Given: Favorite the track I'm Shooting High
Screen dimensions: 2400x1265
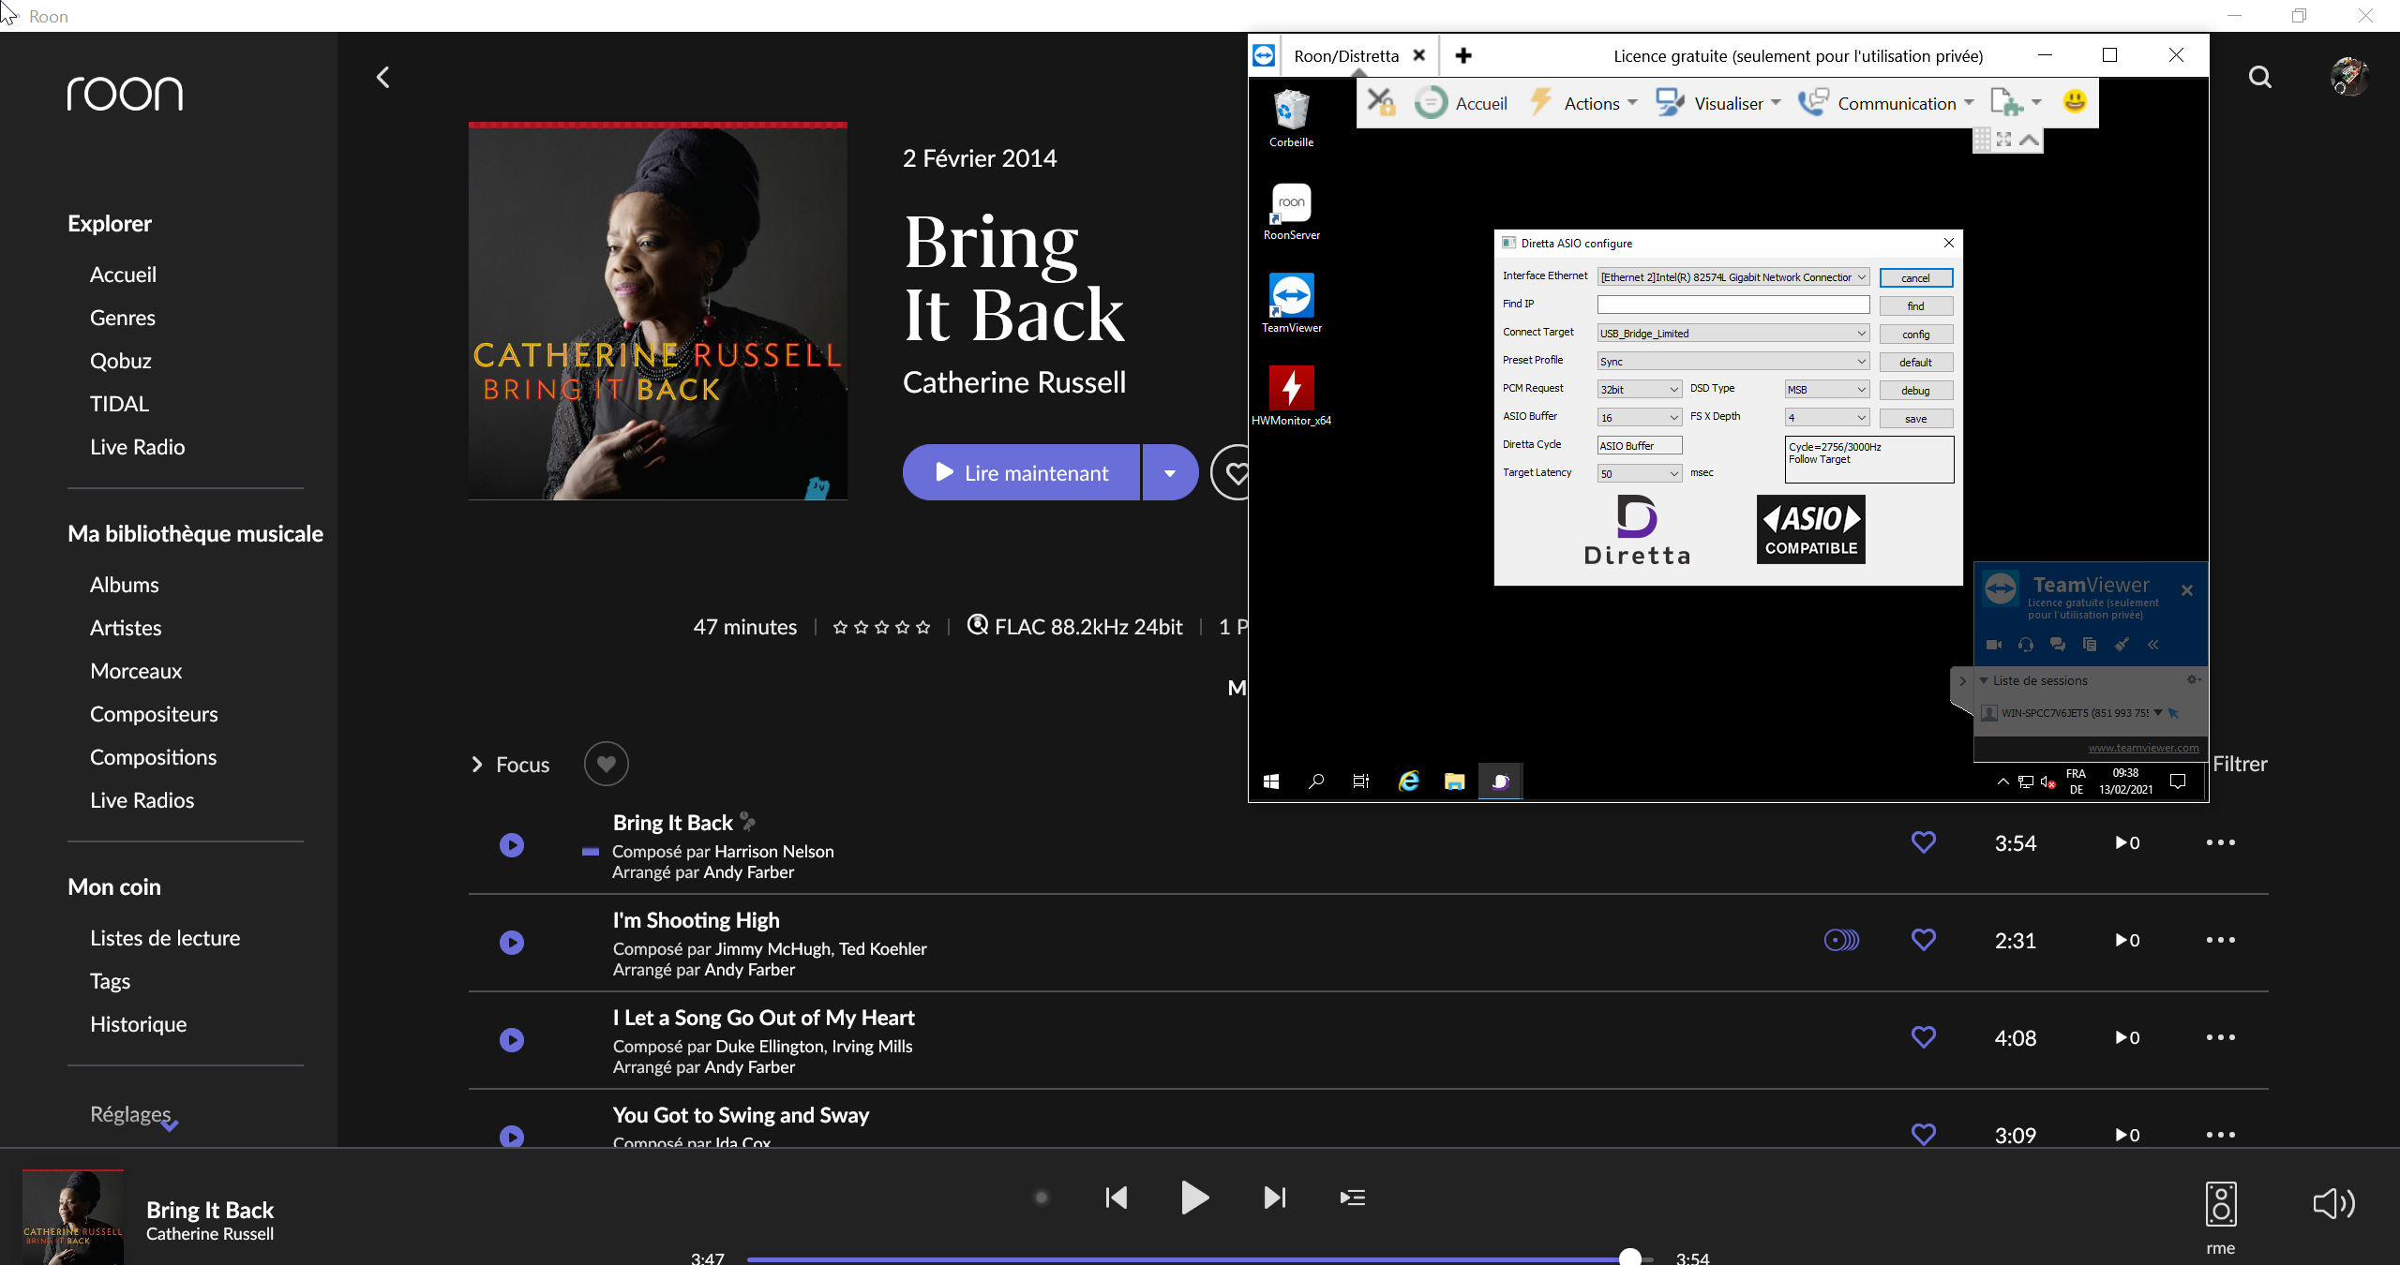Looking at the screenshot, I should click(x=1923, y=940).
